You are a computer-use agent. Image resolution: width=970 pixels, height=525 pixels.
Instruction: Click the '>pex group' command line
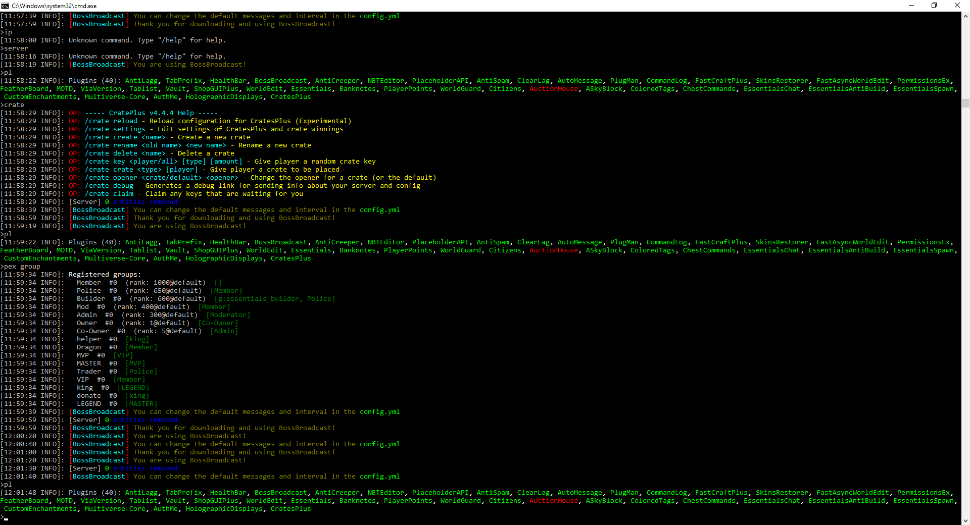point(20,267)
